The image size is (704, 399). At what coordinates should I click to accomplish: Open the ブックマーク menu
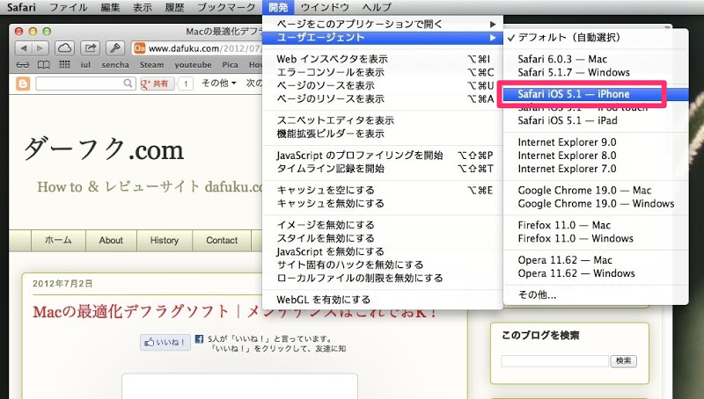click(226, 7)
